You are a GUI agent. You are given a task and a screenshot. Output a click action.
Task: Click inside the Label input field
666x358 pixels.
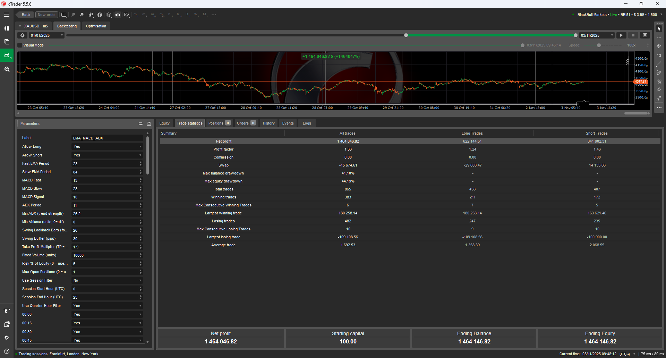[x=107, y=138]
